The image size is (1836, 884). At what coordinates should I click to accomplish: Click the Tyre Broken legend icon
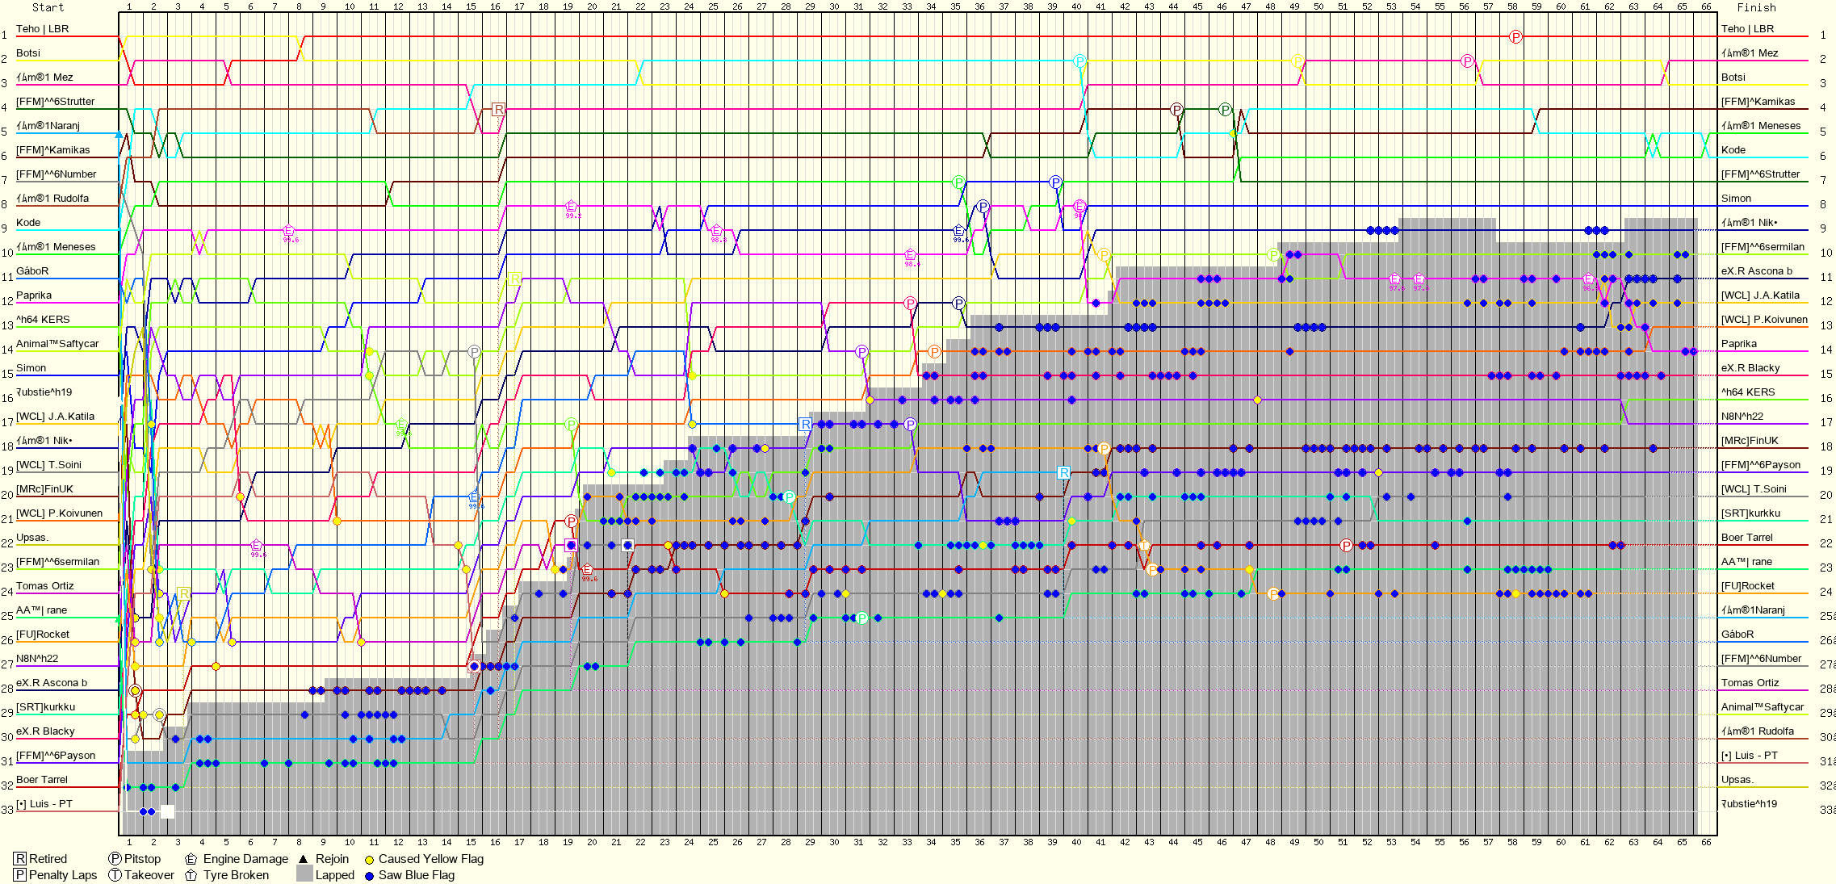click(191, 875)
